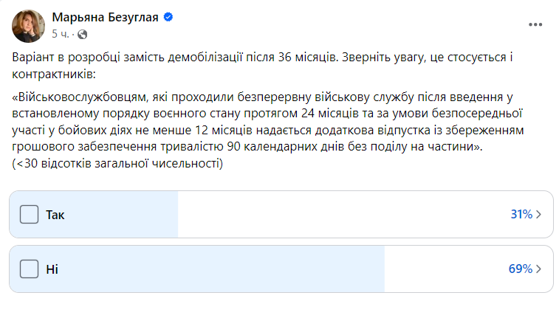Click the "Так" option label text

coord(55,215)
